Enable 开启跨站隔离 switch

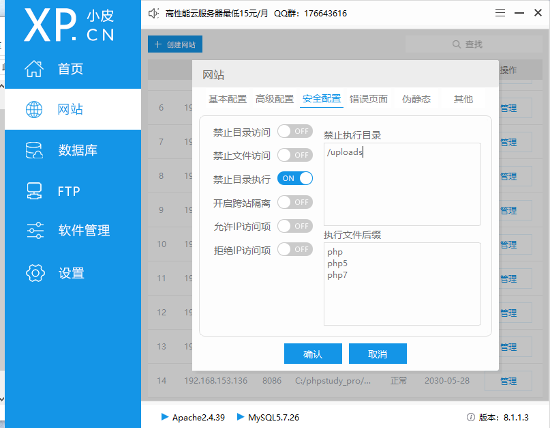coord(294,202)
